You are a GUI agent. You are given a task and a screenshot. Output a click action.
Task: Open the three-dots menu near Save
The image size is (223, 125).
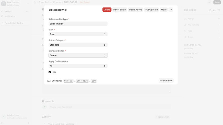click(209, 2)
